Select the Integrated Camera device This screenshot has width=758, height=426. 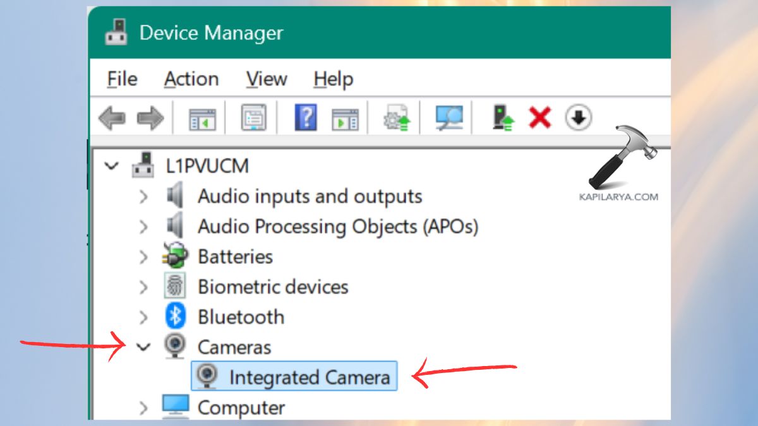tap(309, 377)
